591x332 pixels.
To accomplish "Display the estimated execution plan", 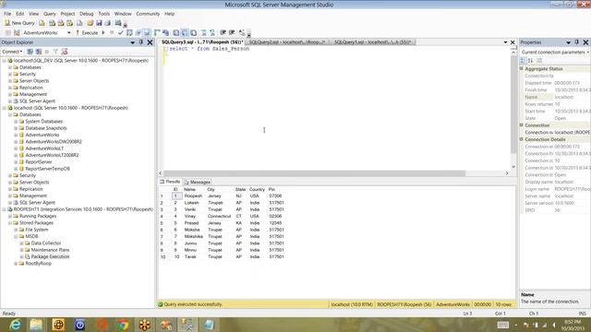I will click(129, 33).
